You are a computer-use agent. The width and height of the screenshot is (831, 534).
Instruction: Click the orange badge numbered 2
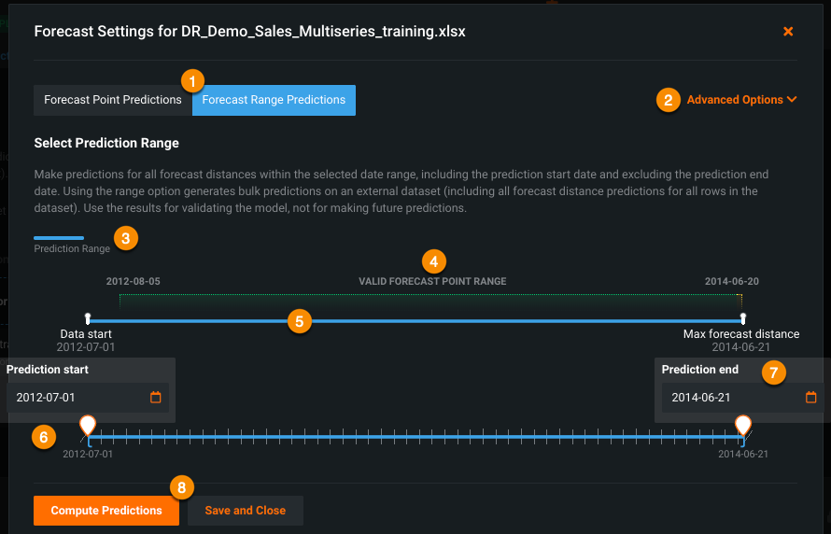coord(668,100)
